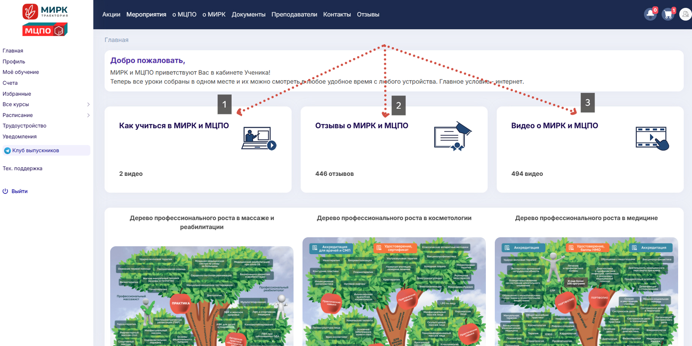Open Моё обучение in the sidebar
692x346 pixels.
point(21,72)
